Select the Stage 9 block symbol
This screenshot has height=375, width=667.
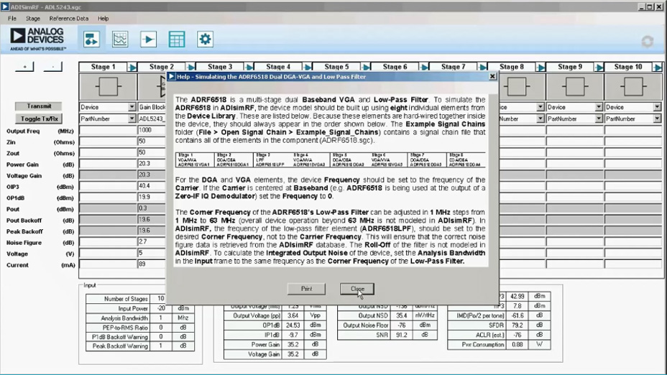[x=575, y=87]
